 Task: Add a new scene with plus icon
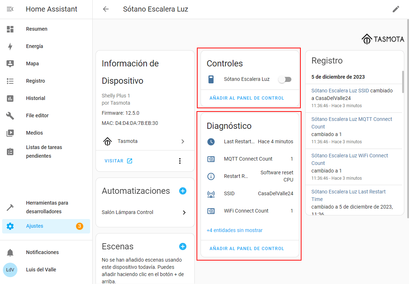point(183,246)
